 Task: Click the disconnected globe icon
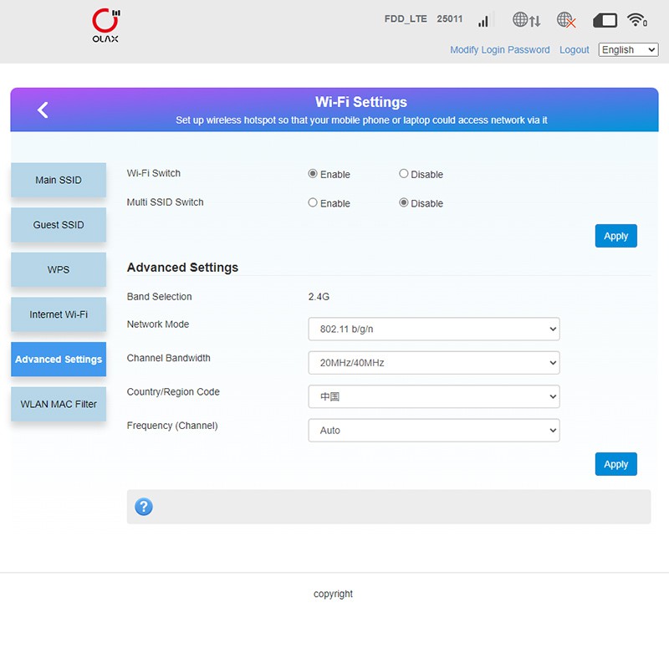566,20
